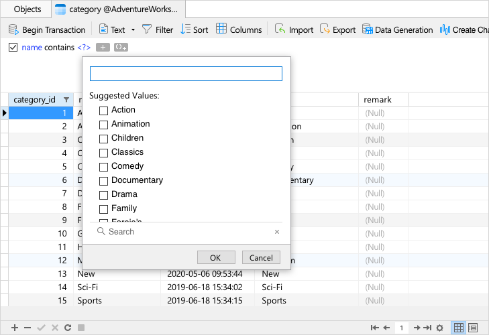
Task: Switch to the Objects tab
Action: click(x=27, y=9)
